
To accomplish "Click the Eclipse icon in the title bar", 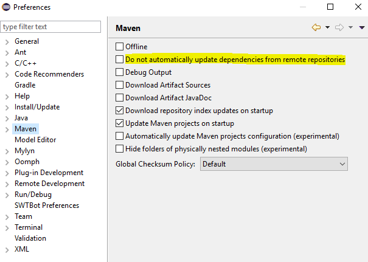I will click(6, 7).
